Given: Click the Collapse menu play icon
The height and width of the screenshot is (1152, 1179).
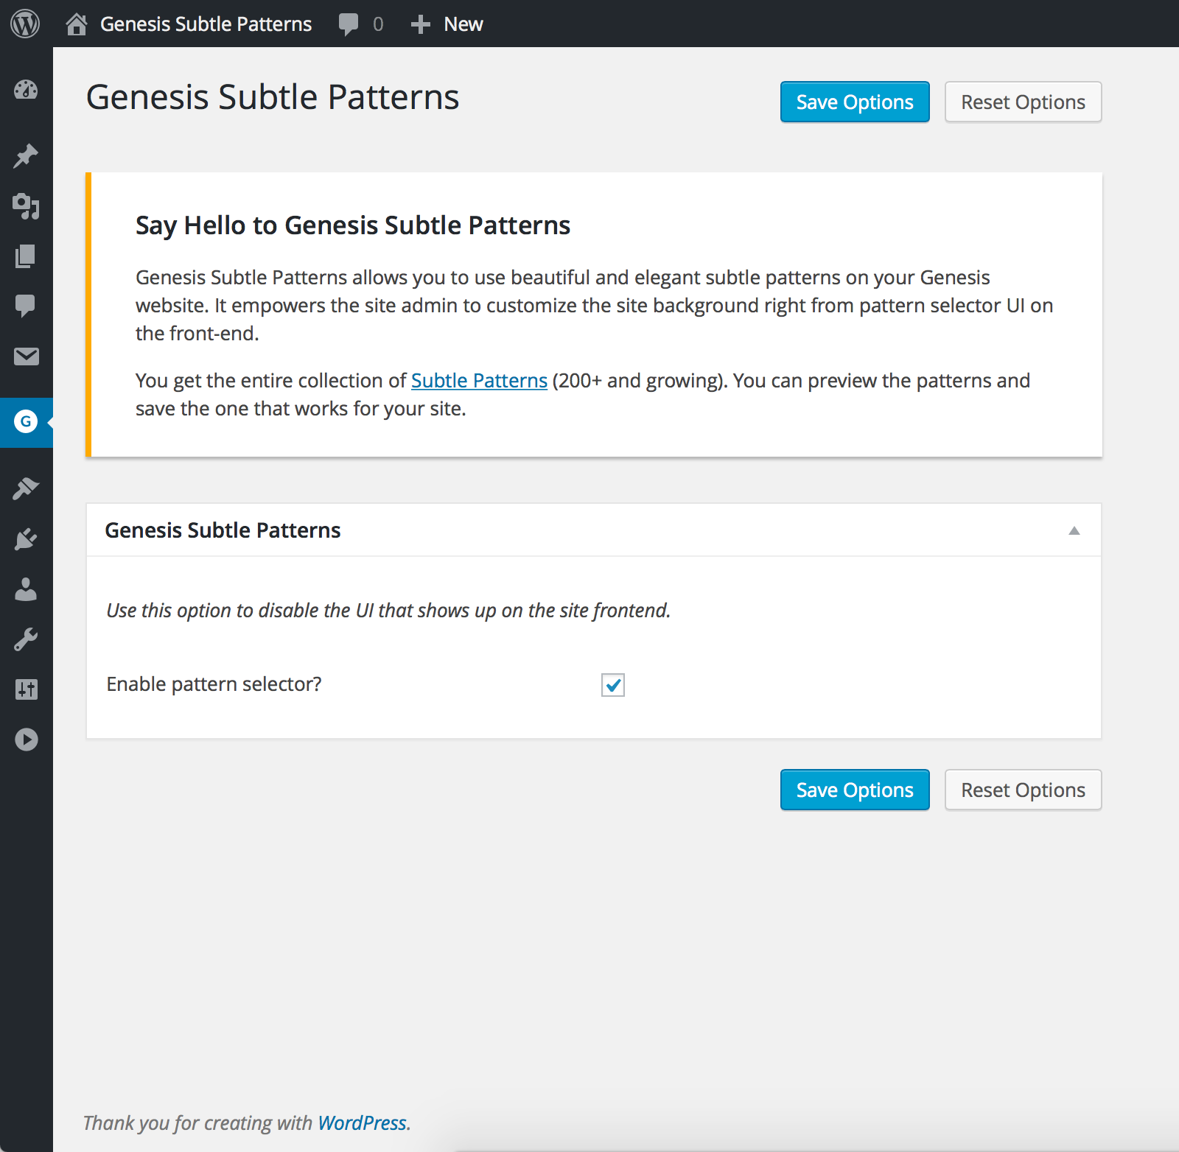Looking at the screenshot, I should pyautogui.click(x=26, y=740).
